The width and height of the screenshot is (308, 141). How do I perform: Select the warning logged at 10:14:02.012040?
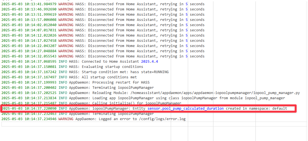[103, 25]
